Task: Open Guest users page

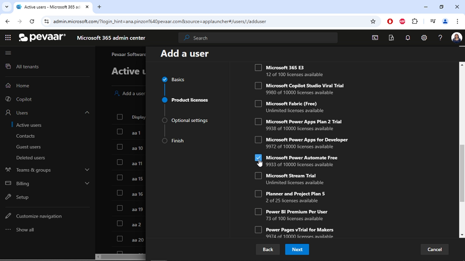Action: tap(28, 147)
